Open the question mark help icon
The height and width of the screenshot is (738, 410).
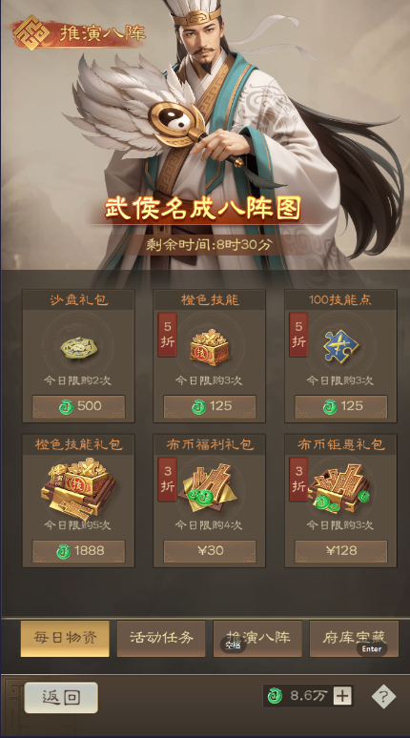(x=383, y=696)
